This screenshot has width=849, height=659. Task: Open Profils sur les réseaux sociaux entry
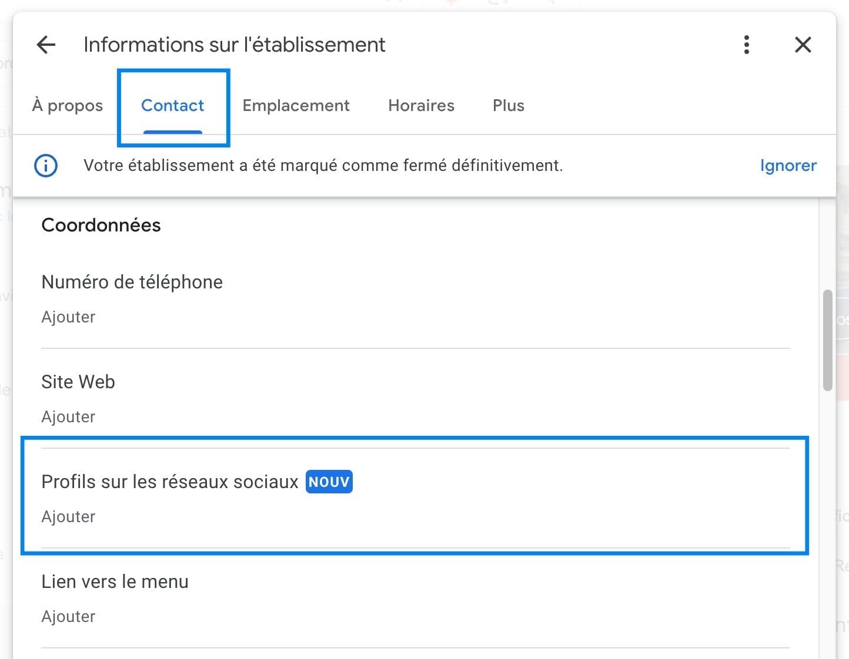pos(415,498)
